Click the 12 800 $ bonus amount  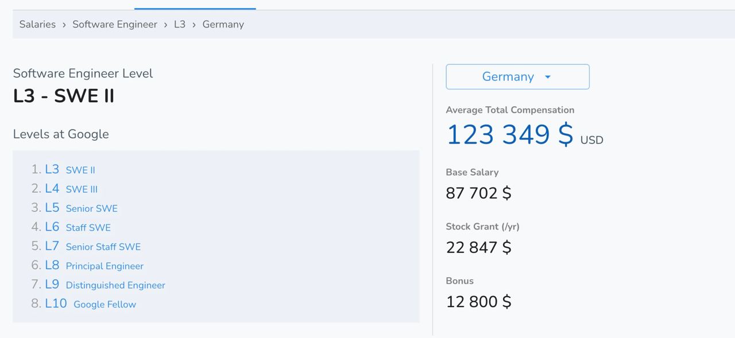478,302
